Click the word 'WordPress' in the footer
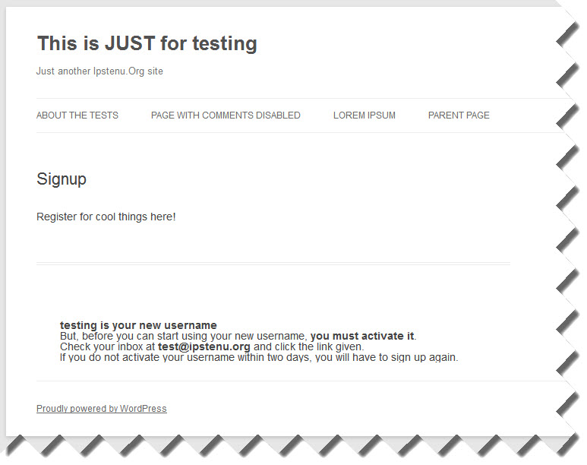The height and width of the screenshot is (465, 587). click(144, 409)
